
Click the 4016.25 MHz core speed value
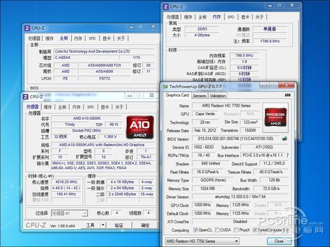(66, 182)
